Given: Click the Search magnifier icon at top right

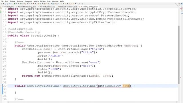Looking at the screenshot, I should 176,4.
